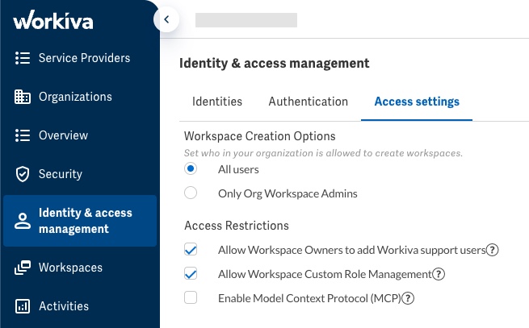Enable Model Context Protocol (MCP) checkbox
The image size is (529, 328).
pos(191,297)
